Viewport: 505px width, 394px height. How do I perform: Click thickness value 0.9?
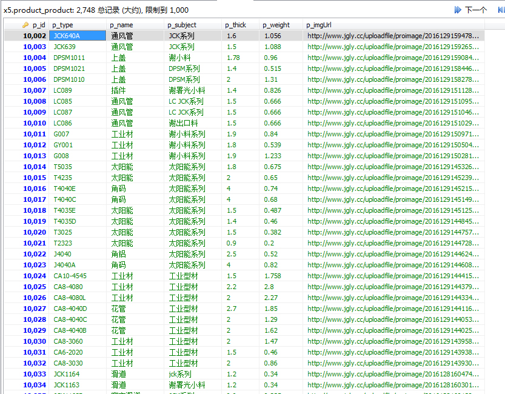click(x=240, y=243)
